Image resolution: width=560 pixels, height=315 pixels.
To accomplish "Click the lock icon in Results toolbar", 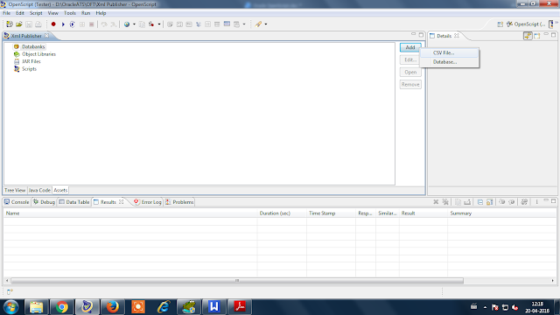I will (x=490, y=202).
